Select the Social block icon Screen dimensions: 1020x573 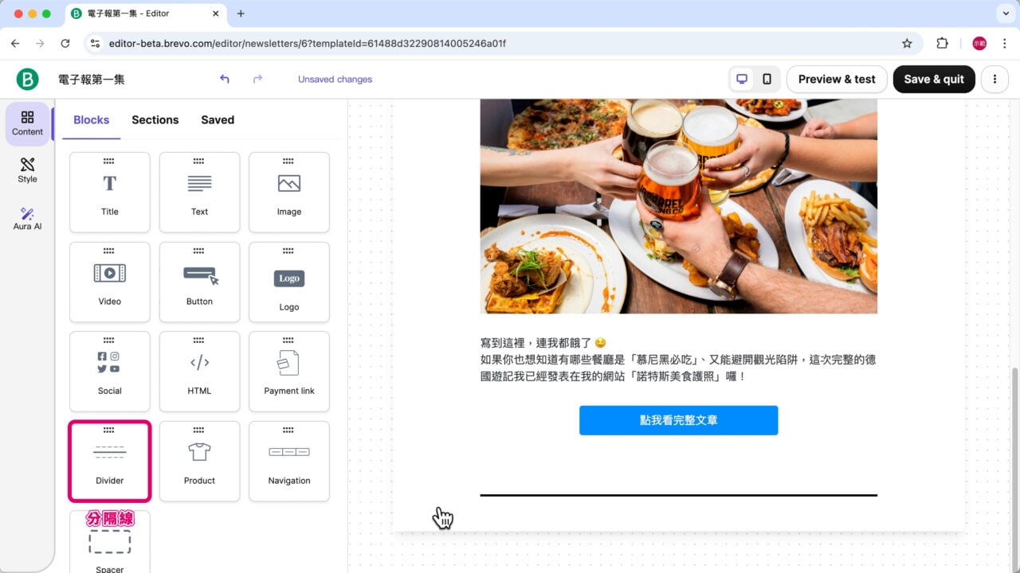pos(109,371)
